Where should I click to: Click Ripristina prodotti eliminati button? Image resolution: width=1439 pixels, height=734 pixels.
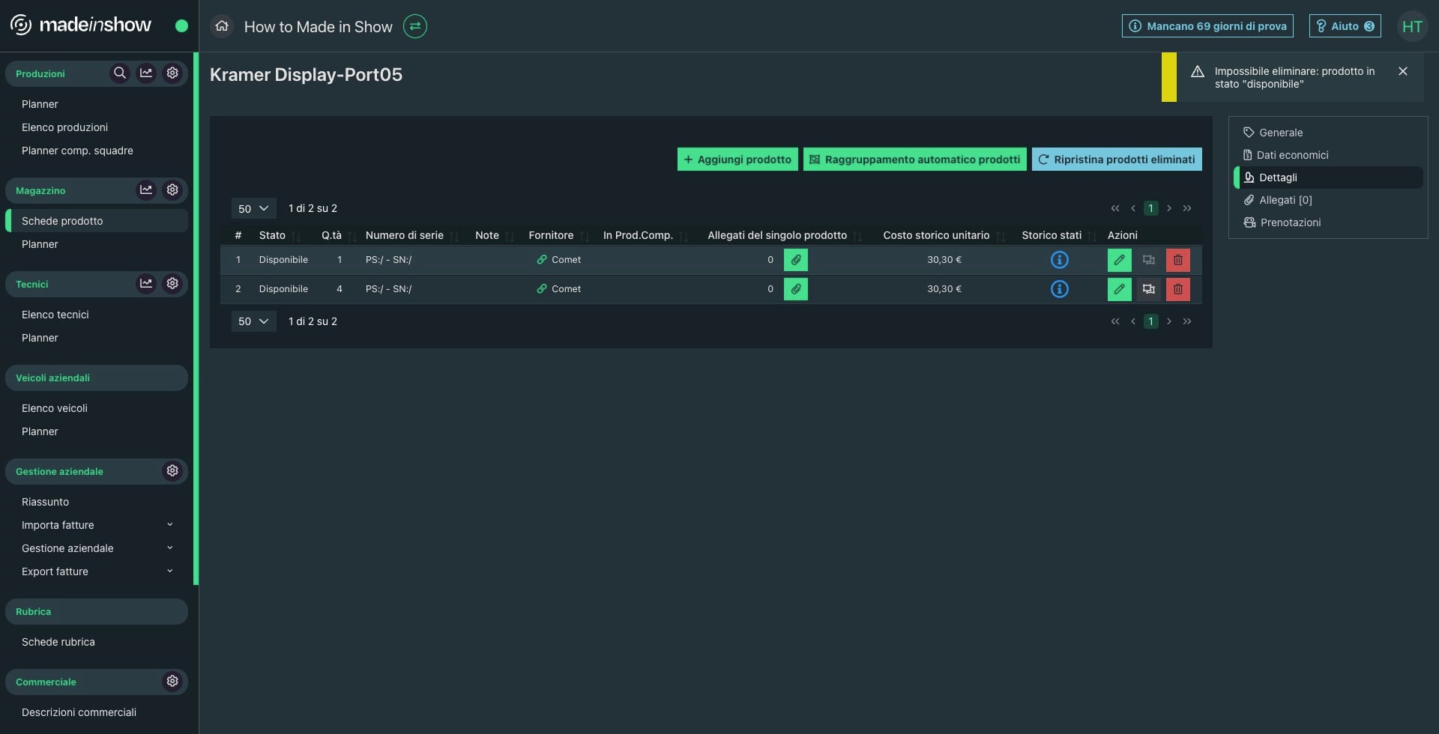(x=1117, y=160)
